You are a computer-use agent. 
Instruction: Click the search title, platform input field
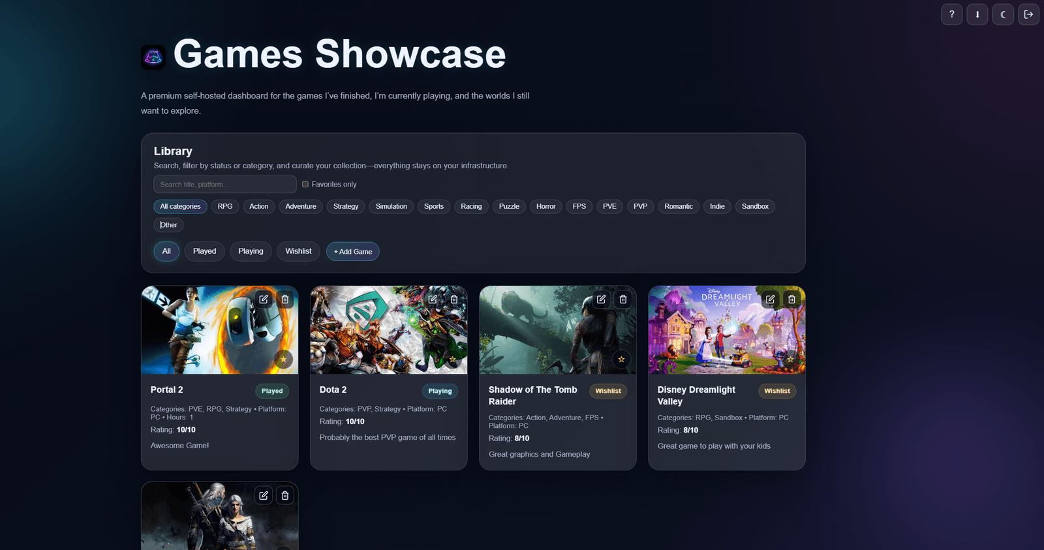click(x=225, y=185)
